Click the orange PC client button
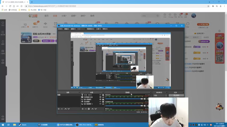Image resolution: width=227 pixels, height=127 pixels. pyautogui.click(x=203, y=24)
